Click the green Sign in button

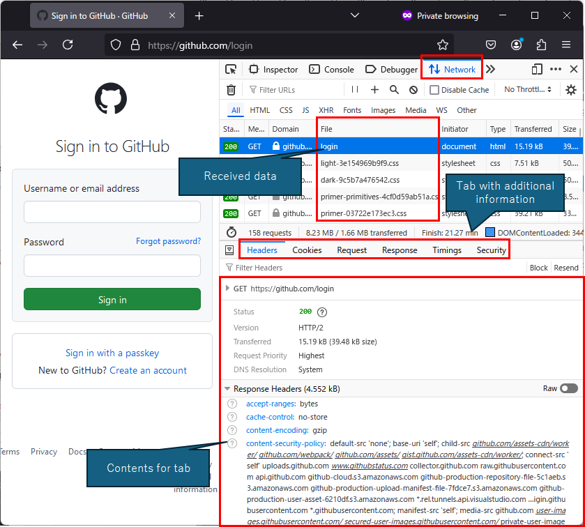pyautogui.click(x=112, y=300)
